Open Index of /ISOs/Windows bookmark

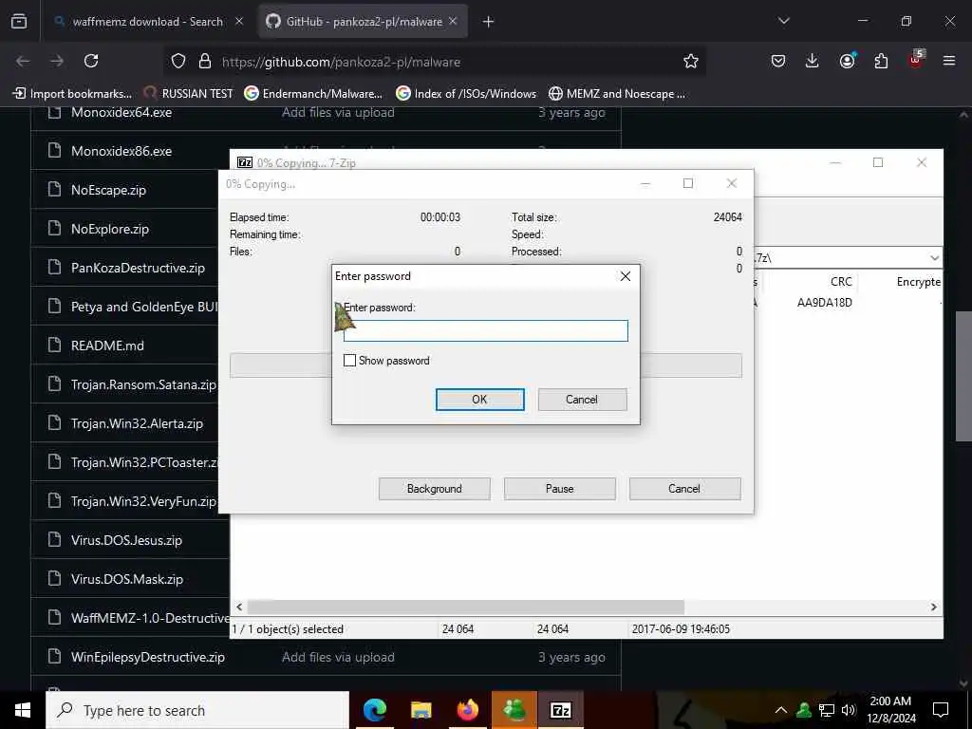click(x=466, y=94)
